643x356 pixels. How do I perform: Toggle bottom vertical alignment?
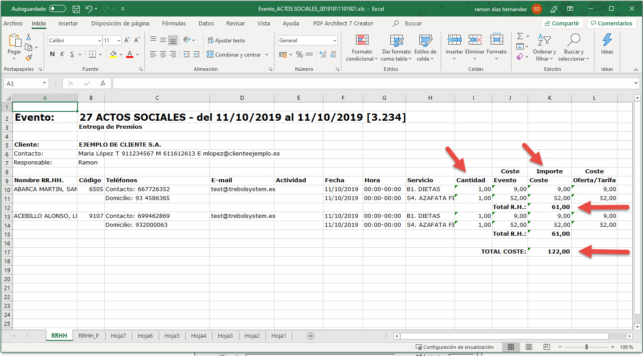(173, 41)
